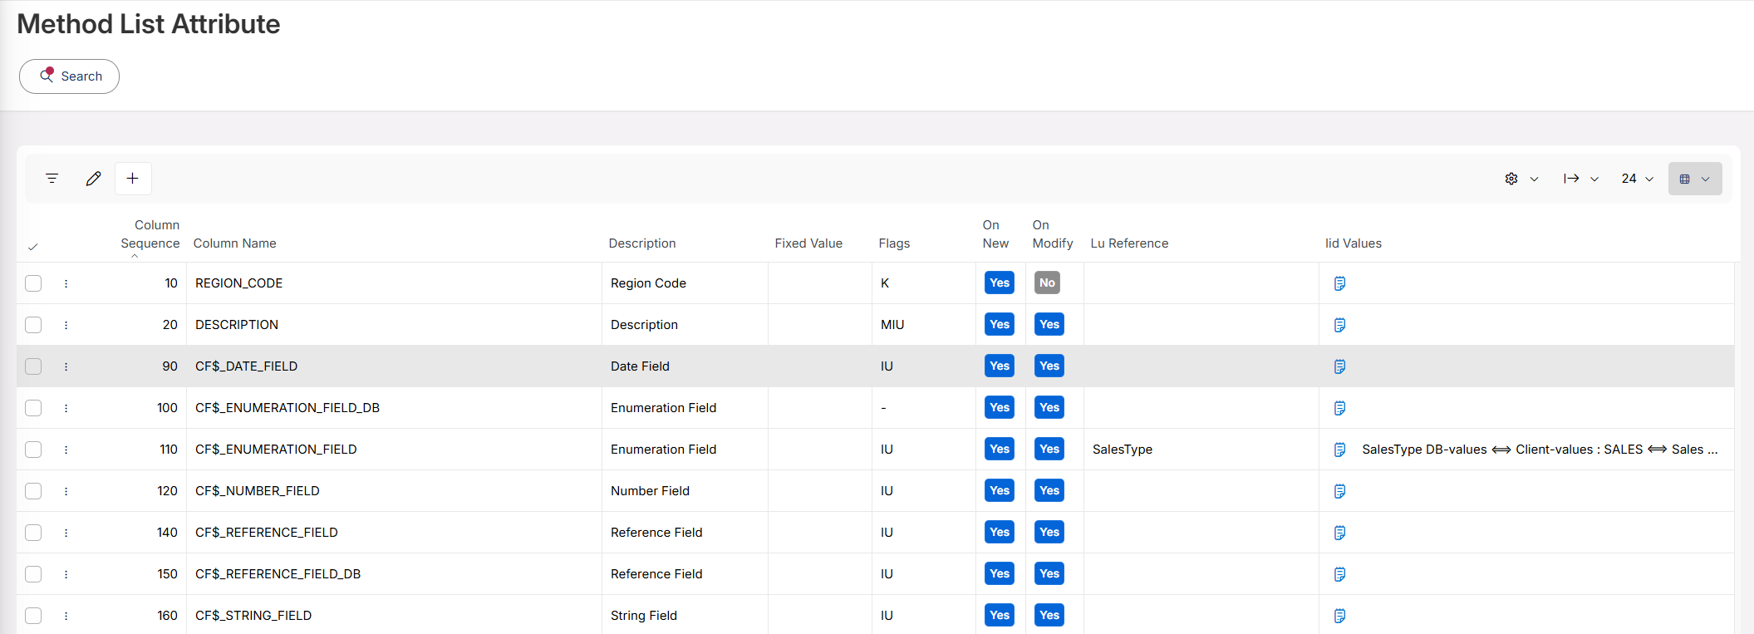This screenshot has height=634, width=1754.
Task: Click the Search button
Action: pyautogui.click(x=69, y=76)
